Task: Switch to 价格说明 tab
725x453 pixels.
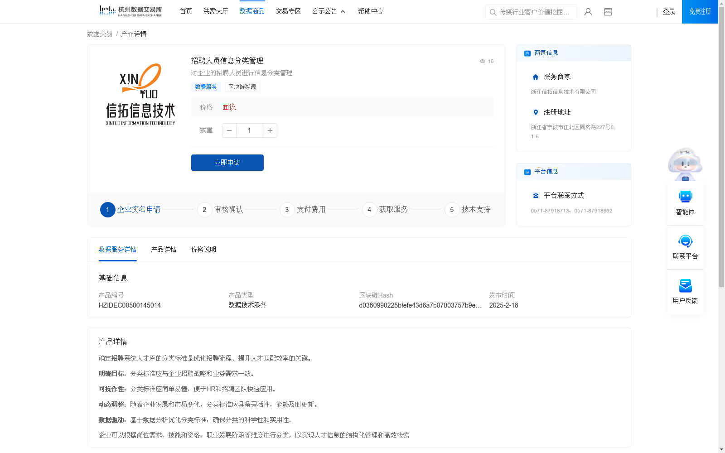Action: pos(203,250)
